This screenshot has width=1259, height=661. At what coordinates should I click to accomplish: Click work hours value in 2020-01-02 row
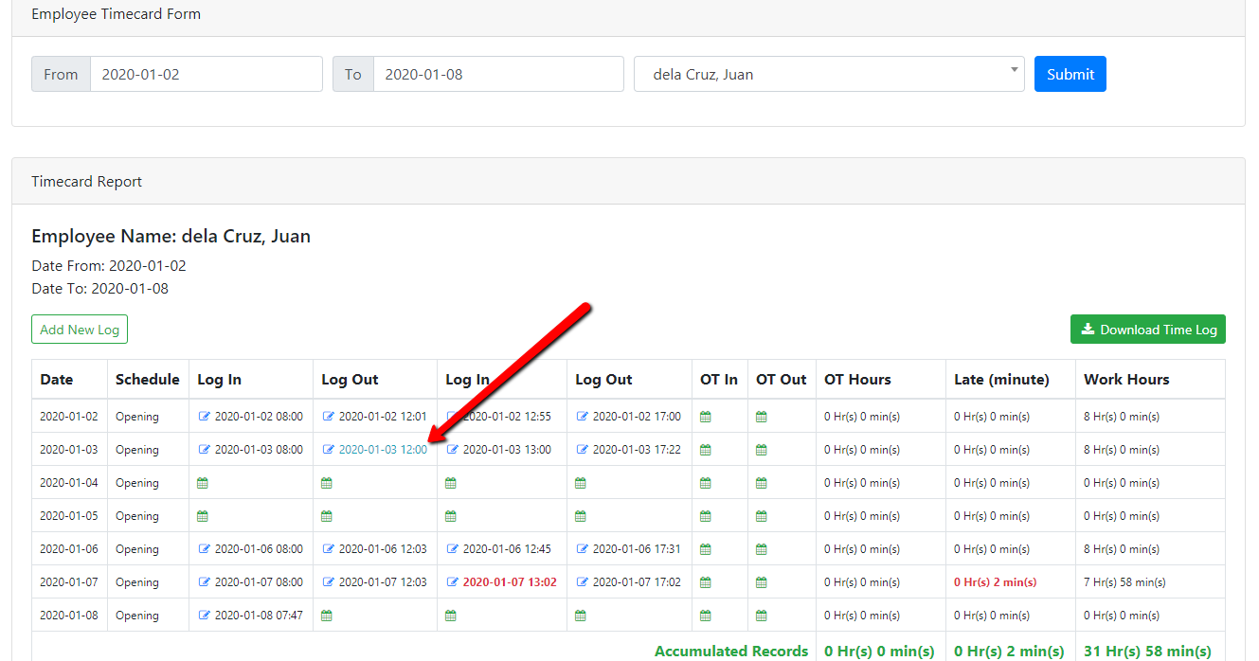pos(1122,417)
